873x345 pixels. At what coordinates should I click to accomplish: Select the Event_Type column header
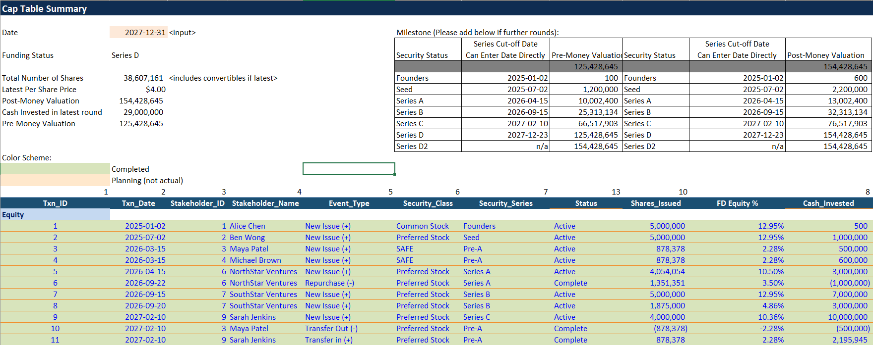tap(349, 203)
